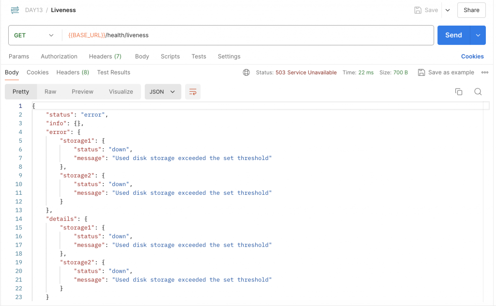Open the JSON format dropdown

(x=163, y=91)
